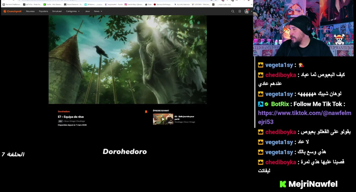Image resolution: width=356 pixels, height=192 pixels.
Task: Toggle the orange watchlist bookmark for episode
Action: pos(146,112)
